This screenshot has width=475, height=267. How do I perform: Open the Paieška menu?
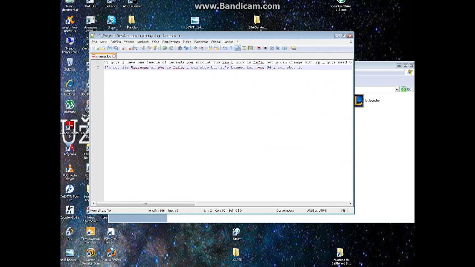coord(115,42)
